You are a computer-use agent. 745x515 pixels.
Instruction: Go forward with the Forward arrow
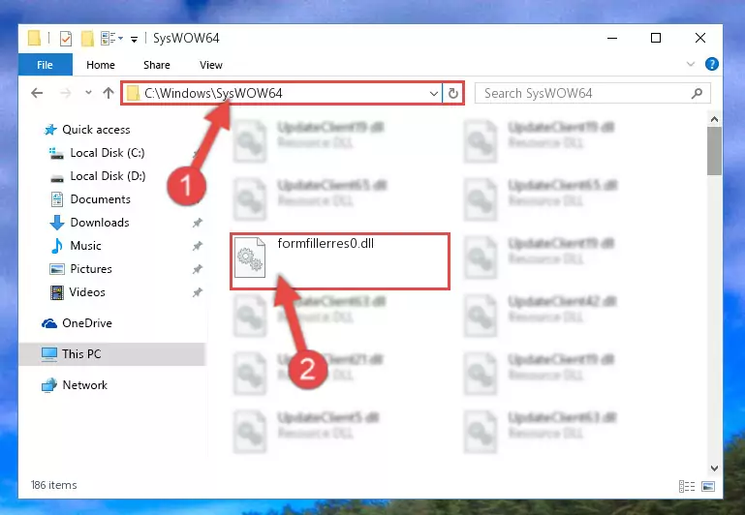click(66, 93)
